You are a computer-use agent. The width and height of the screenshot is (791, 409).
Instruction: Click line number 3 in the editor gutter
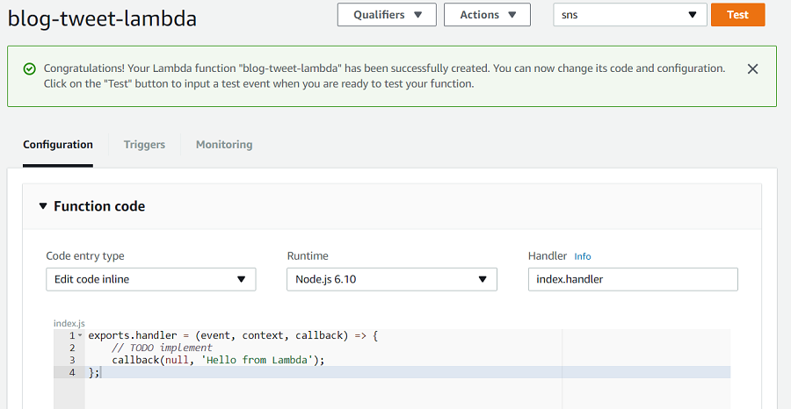71,360
